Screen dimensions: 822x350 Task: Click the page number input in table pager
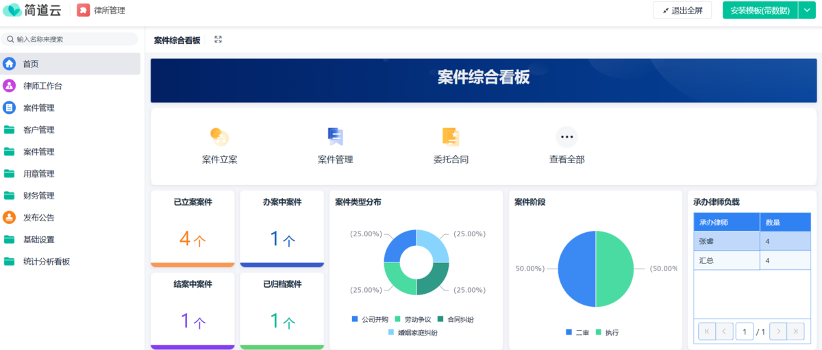tap(744, 332)
